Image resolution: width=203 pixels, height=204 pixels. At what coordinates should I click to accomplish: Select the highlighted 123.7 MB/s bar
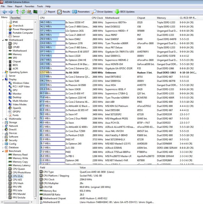pyautogui.click(x=52, y=73)
